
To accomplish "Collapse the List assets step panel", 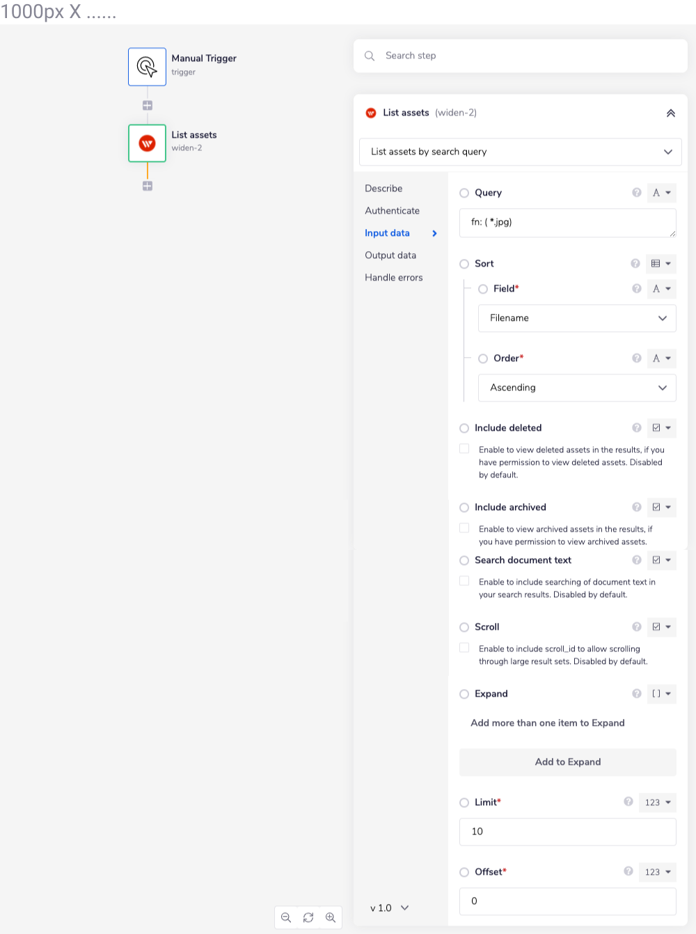I will click(670, 113).
